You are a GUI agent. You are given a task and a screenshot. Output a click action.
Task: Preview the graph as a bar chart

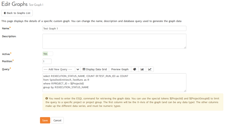142,69
